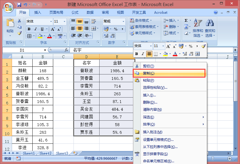Click the AutoSum sigma icon

pos(186,20)
